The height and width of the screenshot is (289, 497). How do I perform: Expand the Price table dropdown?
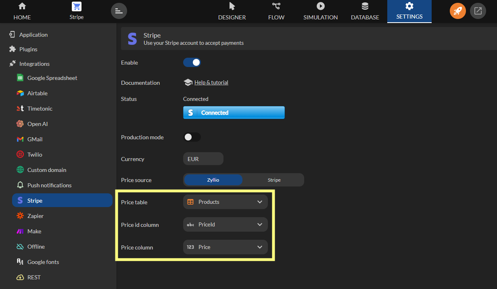(225, 202)
